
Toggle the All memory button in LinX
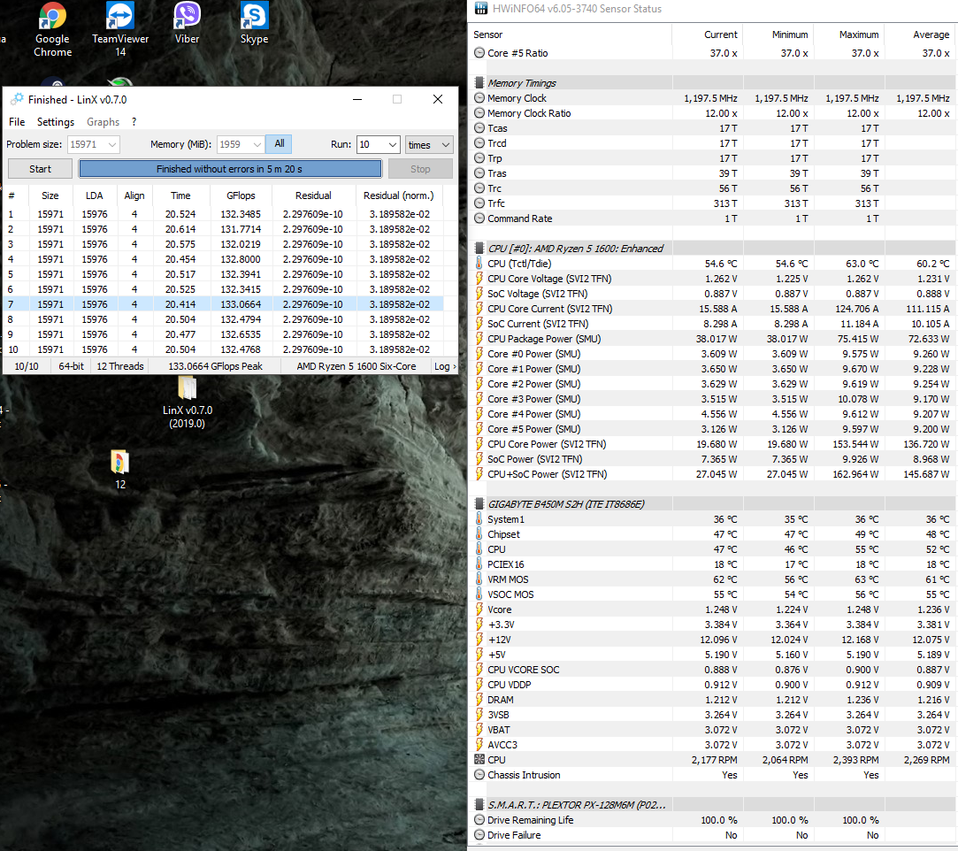[280, 144]
